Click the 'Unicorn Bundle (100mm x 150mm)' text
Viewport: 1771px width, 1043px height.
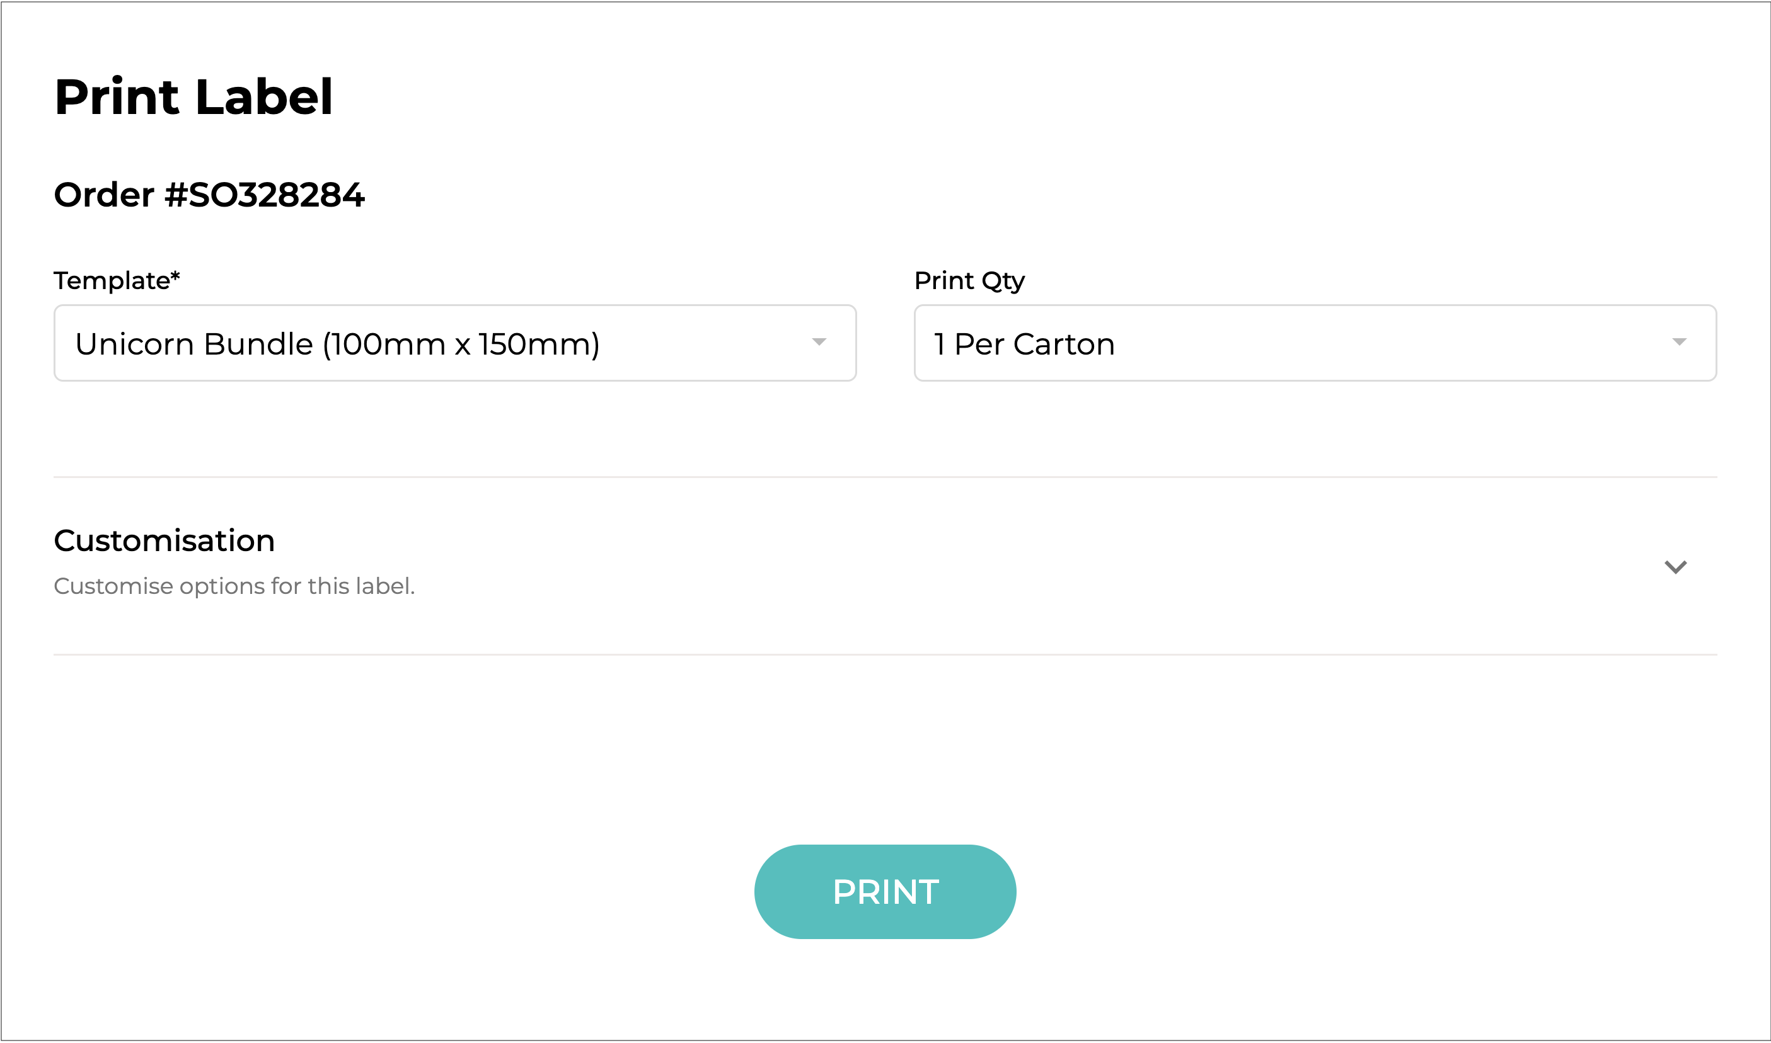tap(337, 345)
